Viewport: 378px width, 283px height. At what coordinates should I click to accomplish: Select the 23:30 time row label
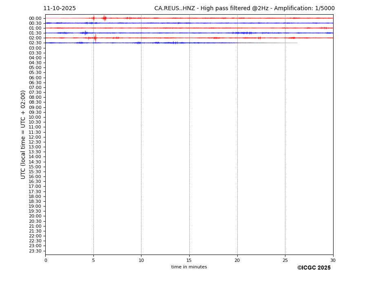(x=35, y=251)
